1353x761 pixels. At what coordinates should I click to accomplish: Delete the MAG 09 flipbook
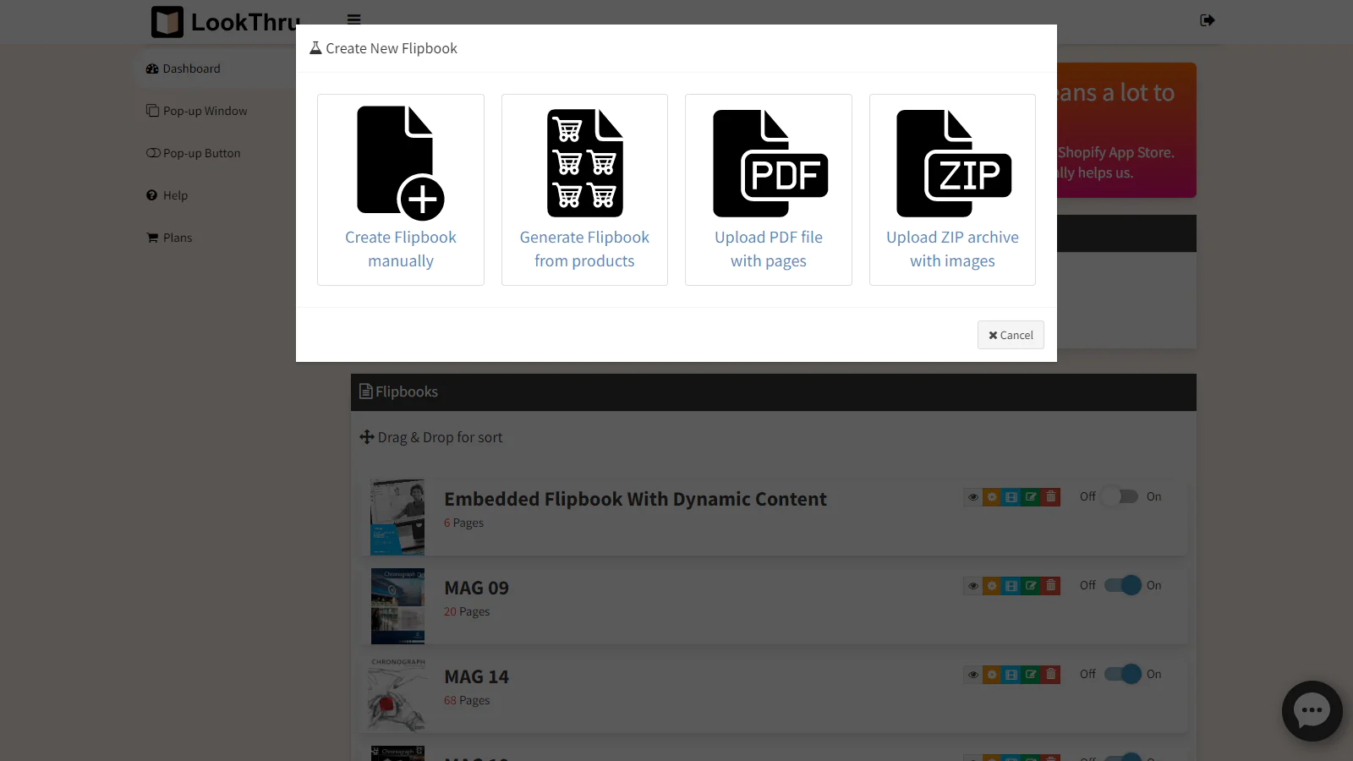click(x=1051, y=586)
